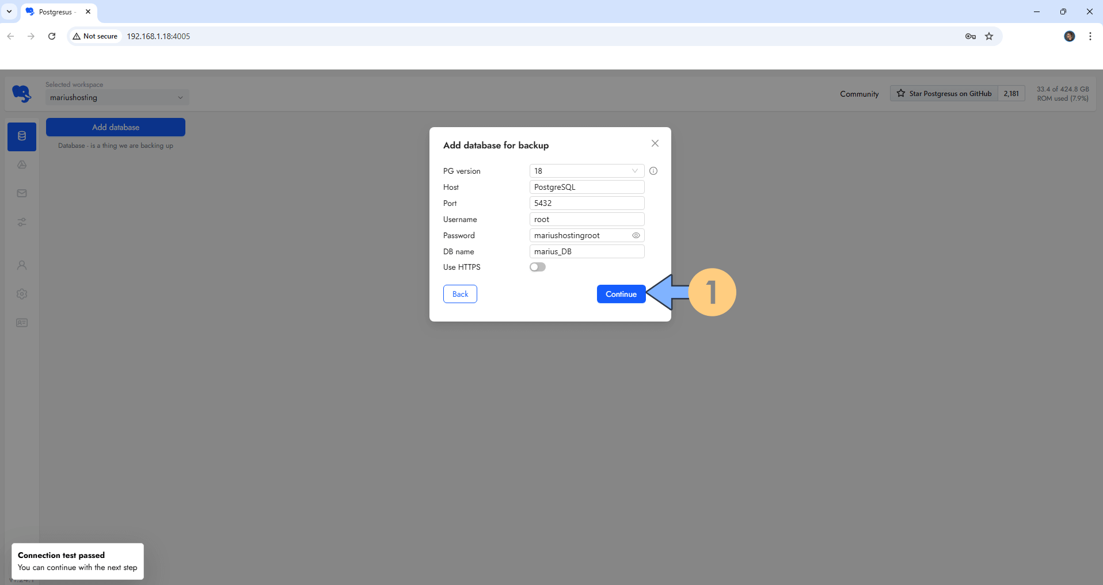This screenshot has height=585, width=1103.
Task: Toggle the Use HTTPS switch
Action: pos(537,266)
